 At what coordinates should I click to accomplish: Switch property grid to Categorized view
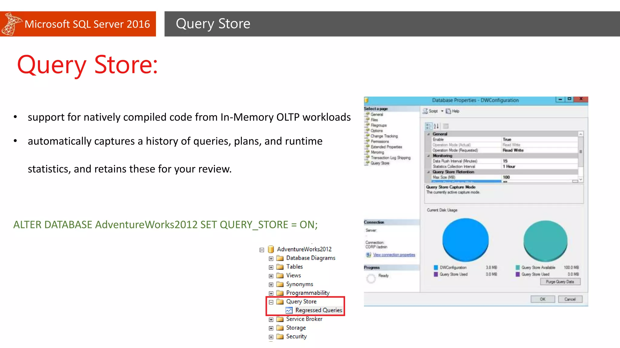[x=429, y=126]
